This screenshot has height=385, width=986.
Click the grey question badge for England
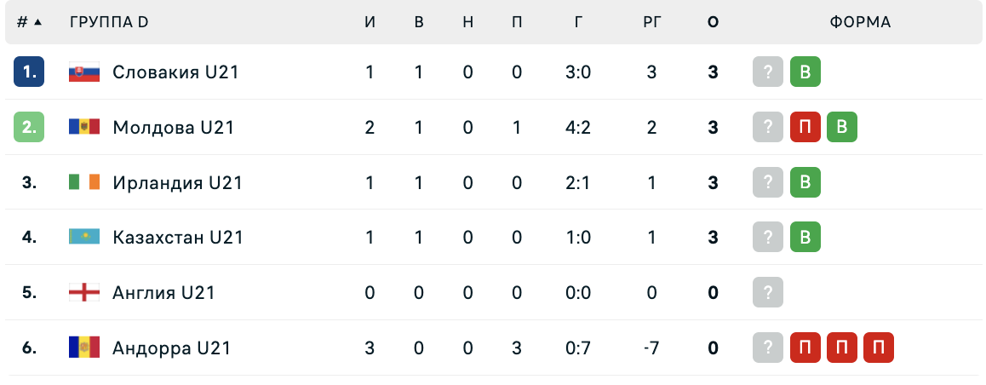point(768,292)
